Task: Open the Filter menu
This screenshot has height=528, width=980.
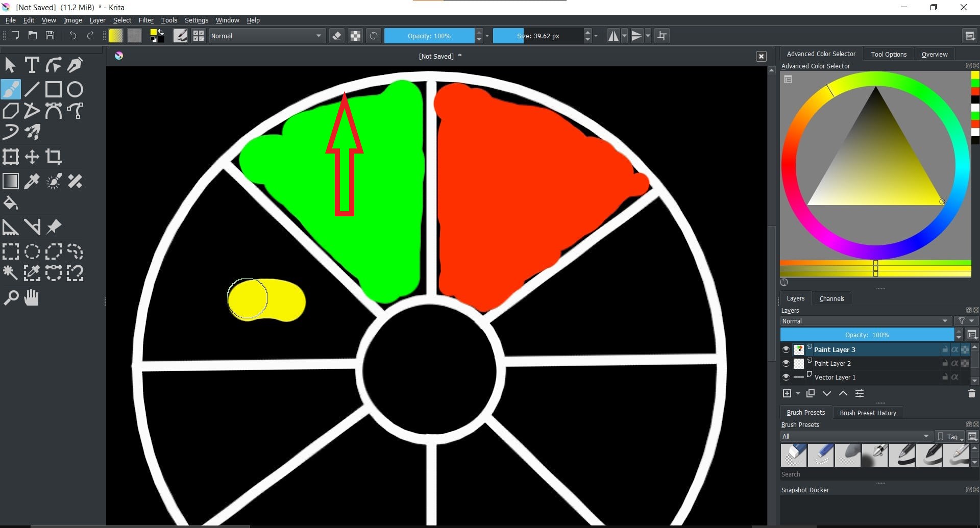Action: (146, 20)
